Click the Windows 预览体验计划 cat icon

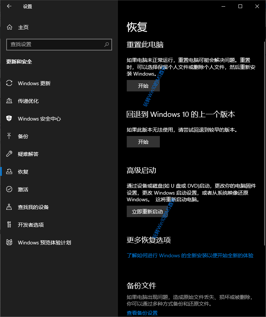pos(9,242)
